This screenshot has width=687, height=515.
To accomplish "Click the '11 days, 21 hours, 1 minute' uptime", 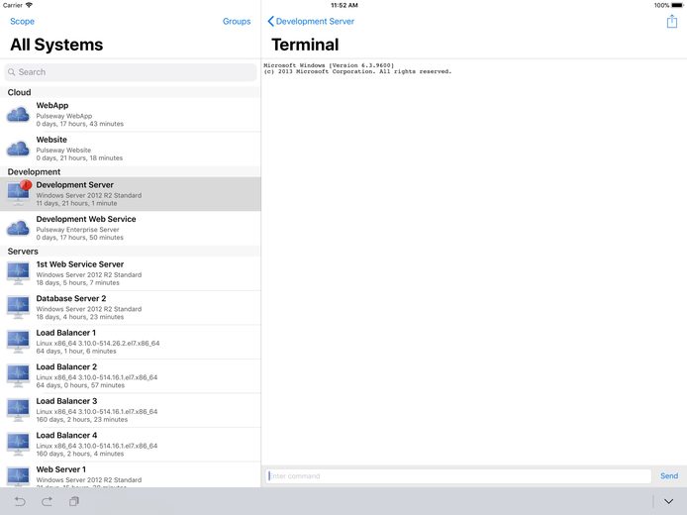I will click(x=76, y=203).
